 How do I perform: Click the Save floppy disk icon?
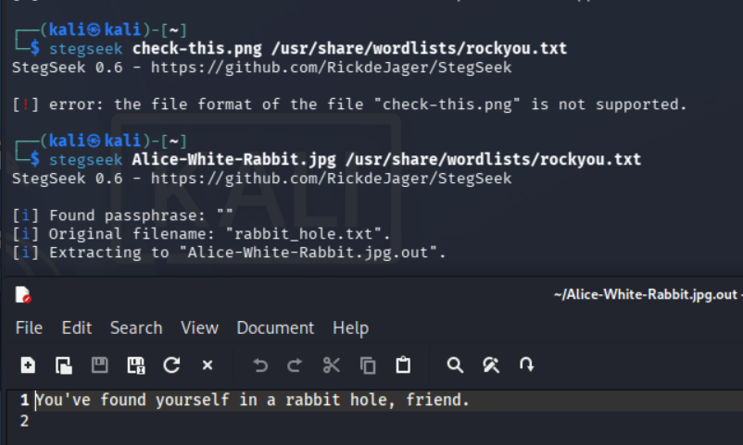click(x=99, y=365)
